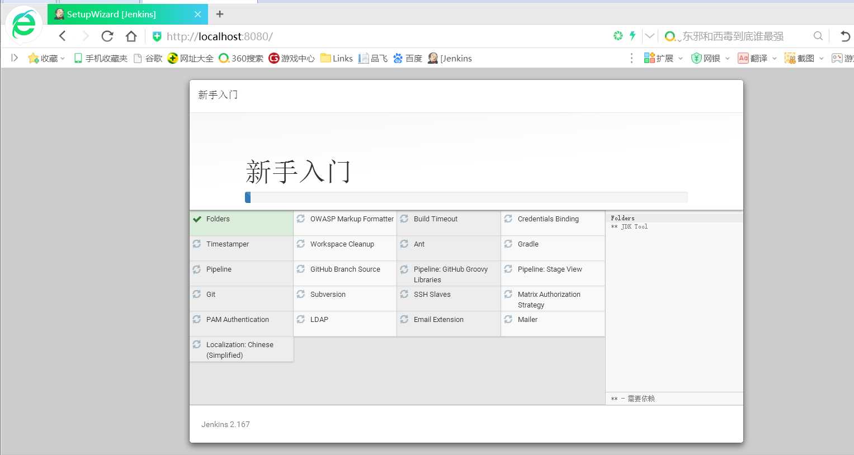Close the SetupWizard [Jenkins] tab
Image resolution: width=854 pixels, height=455 pixels.
tap(197, 15)
